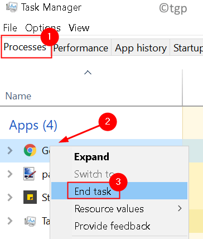Switch to the Processes tab
This screenshot has height=239, width=203.
pyautogui.click(x=25, y=47)
